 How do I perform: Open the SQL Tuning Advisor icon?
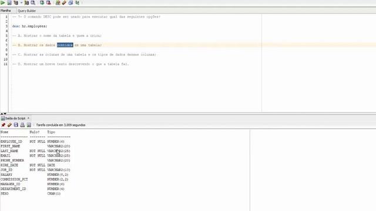33,2
